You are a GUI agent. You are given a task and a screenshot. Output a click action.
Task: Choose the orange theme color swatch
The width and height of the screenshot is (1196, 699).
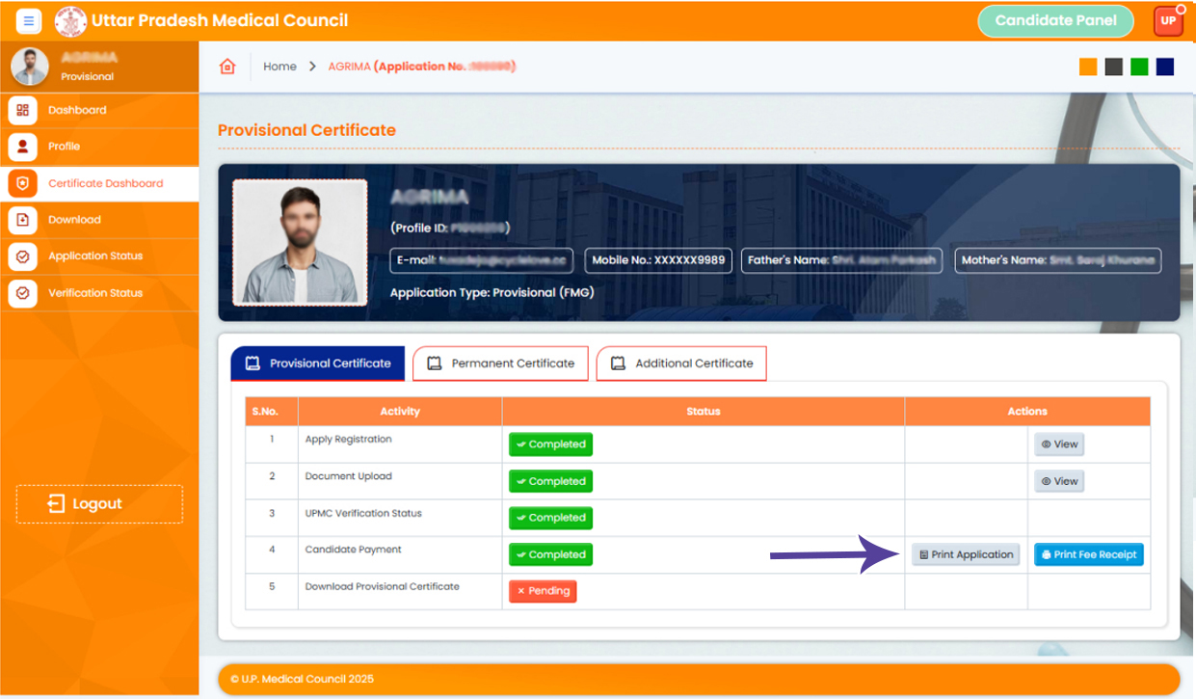click(1088, 67)
